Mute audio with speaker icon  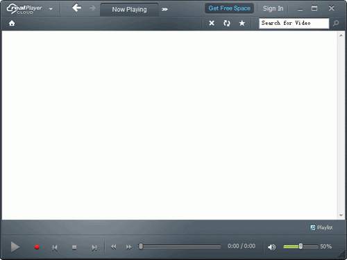tap(271, 247)
